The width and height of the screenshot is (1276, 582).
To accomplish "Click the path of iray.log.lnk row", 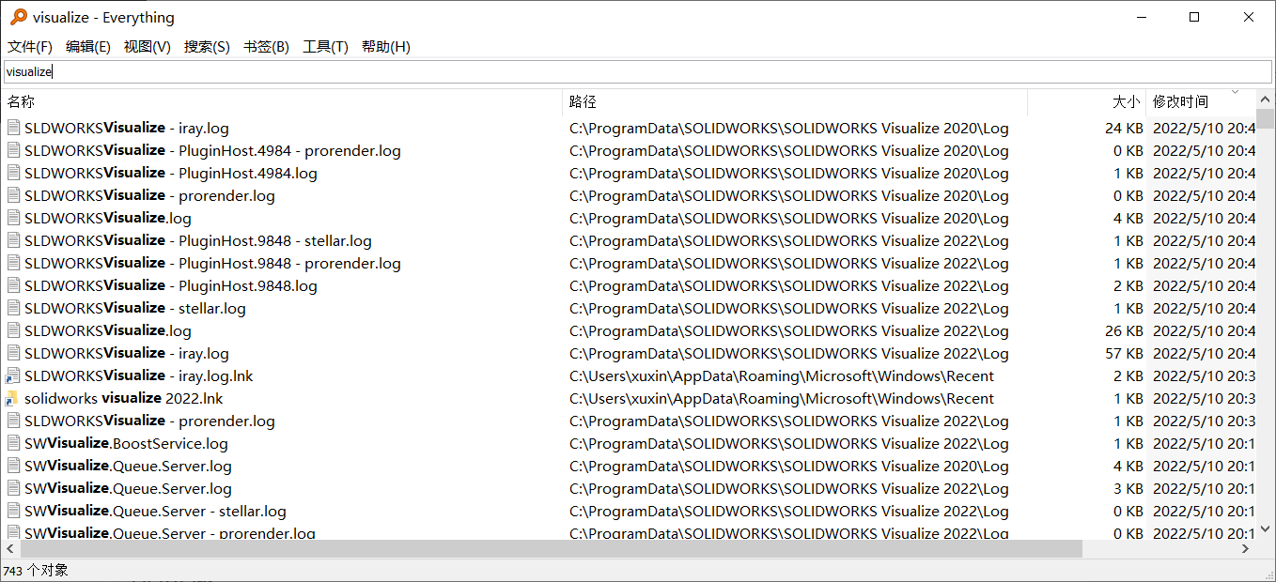I will tap(782, 375).
